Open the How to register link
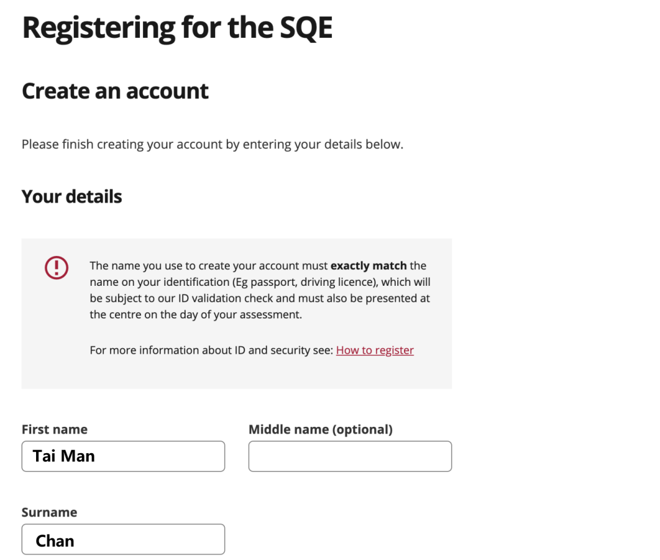 tap(375, 350)
